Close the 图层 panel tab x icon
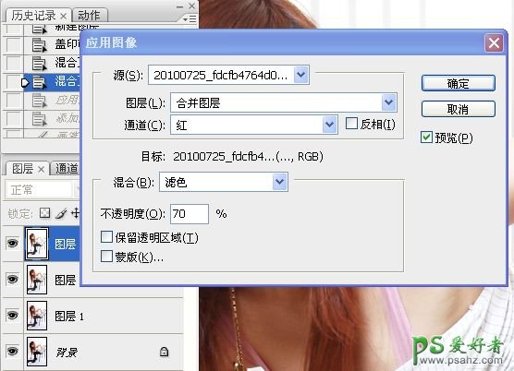 (x=41, y=169)
